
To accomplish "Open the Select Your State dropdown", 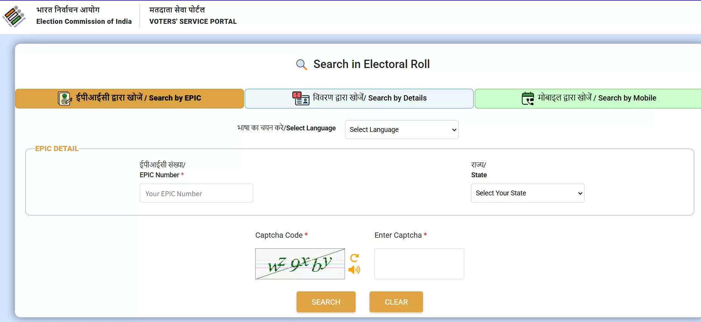I will coord(527,193).
